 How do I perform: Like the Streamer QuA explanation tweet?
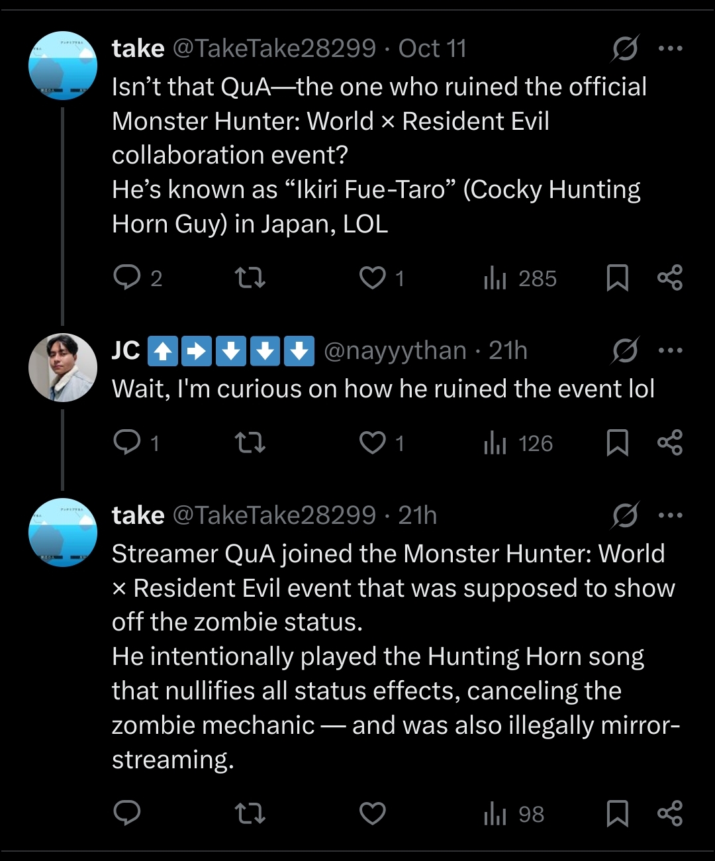pos(373,813)
